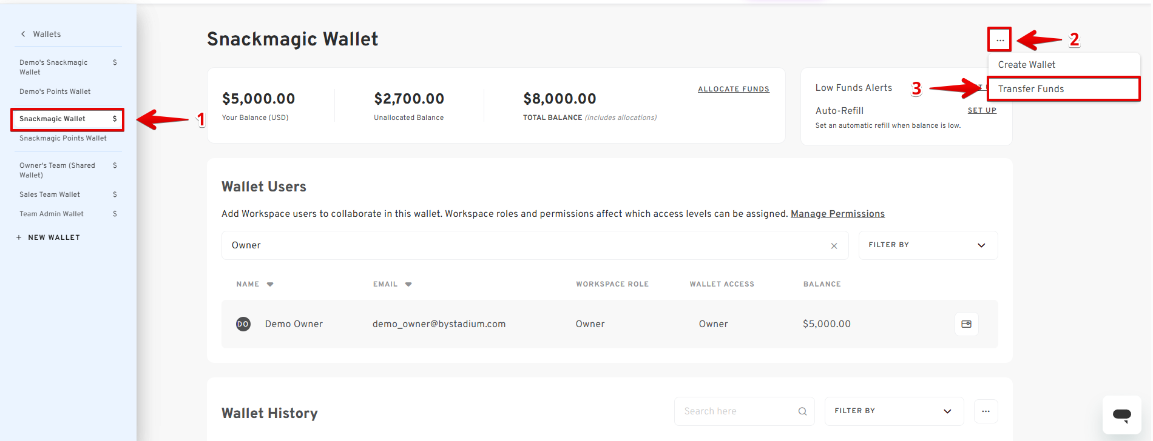Click the DO avatar for Demo Owner

[x=243, y=324]
